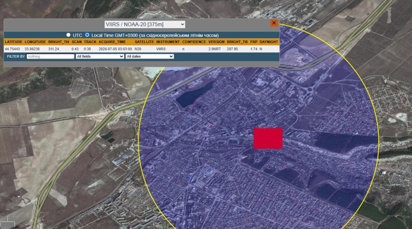Close the fire data panel with the orange X
Image resolution: width=412 pixels, height=229 pixels.
click(274, 23)
